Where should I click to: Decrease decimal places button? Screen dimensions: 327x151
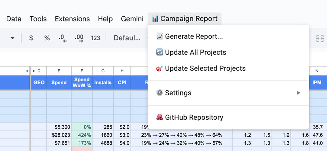coord(63,38)
